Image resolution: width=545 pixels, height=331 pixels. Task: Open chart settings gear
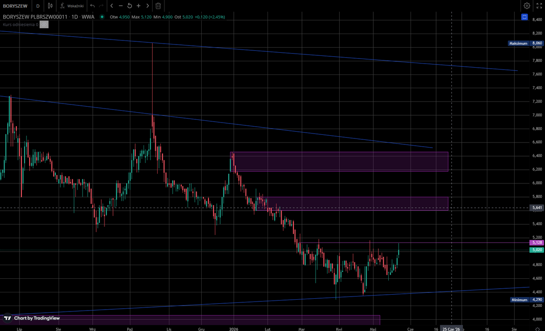click(x=527, y=6)
